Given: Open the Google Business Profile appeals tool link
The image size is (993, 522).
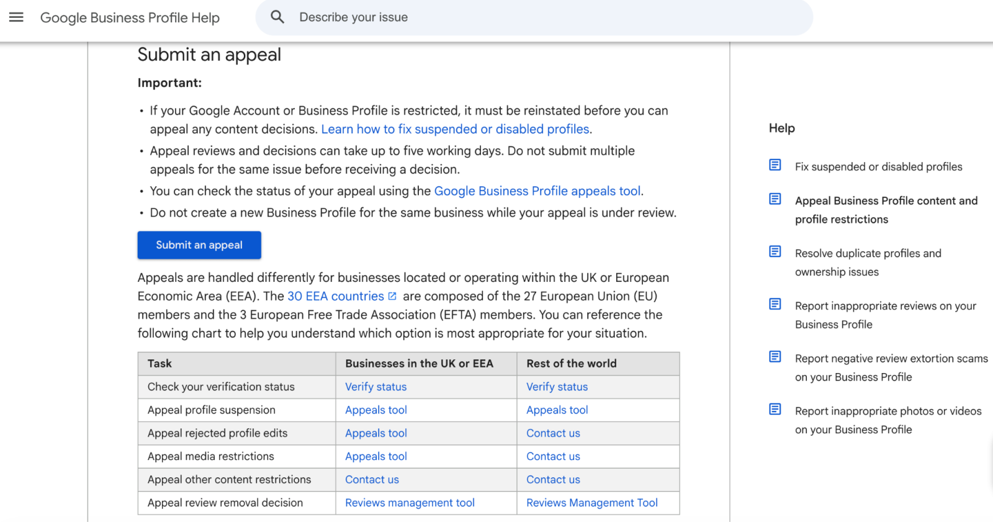Looking at the screenshot, I should [537, 191].
